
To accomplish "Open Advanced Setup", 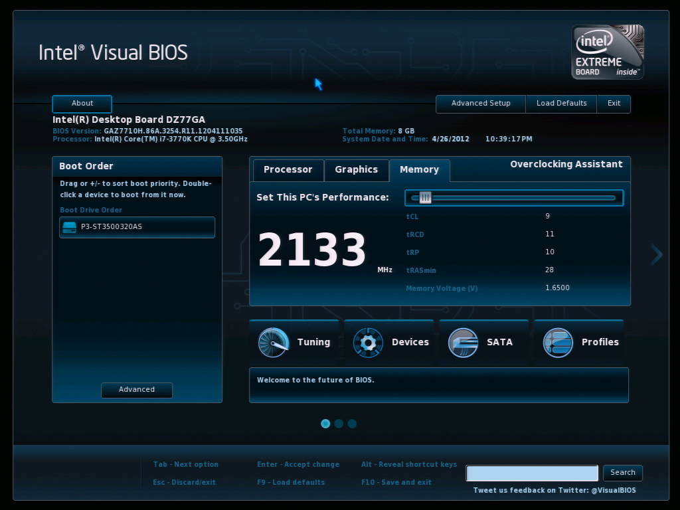I will (x=481, y=104).
